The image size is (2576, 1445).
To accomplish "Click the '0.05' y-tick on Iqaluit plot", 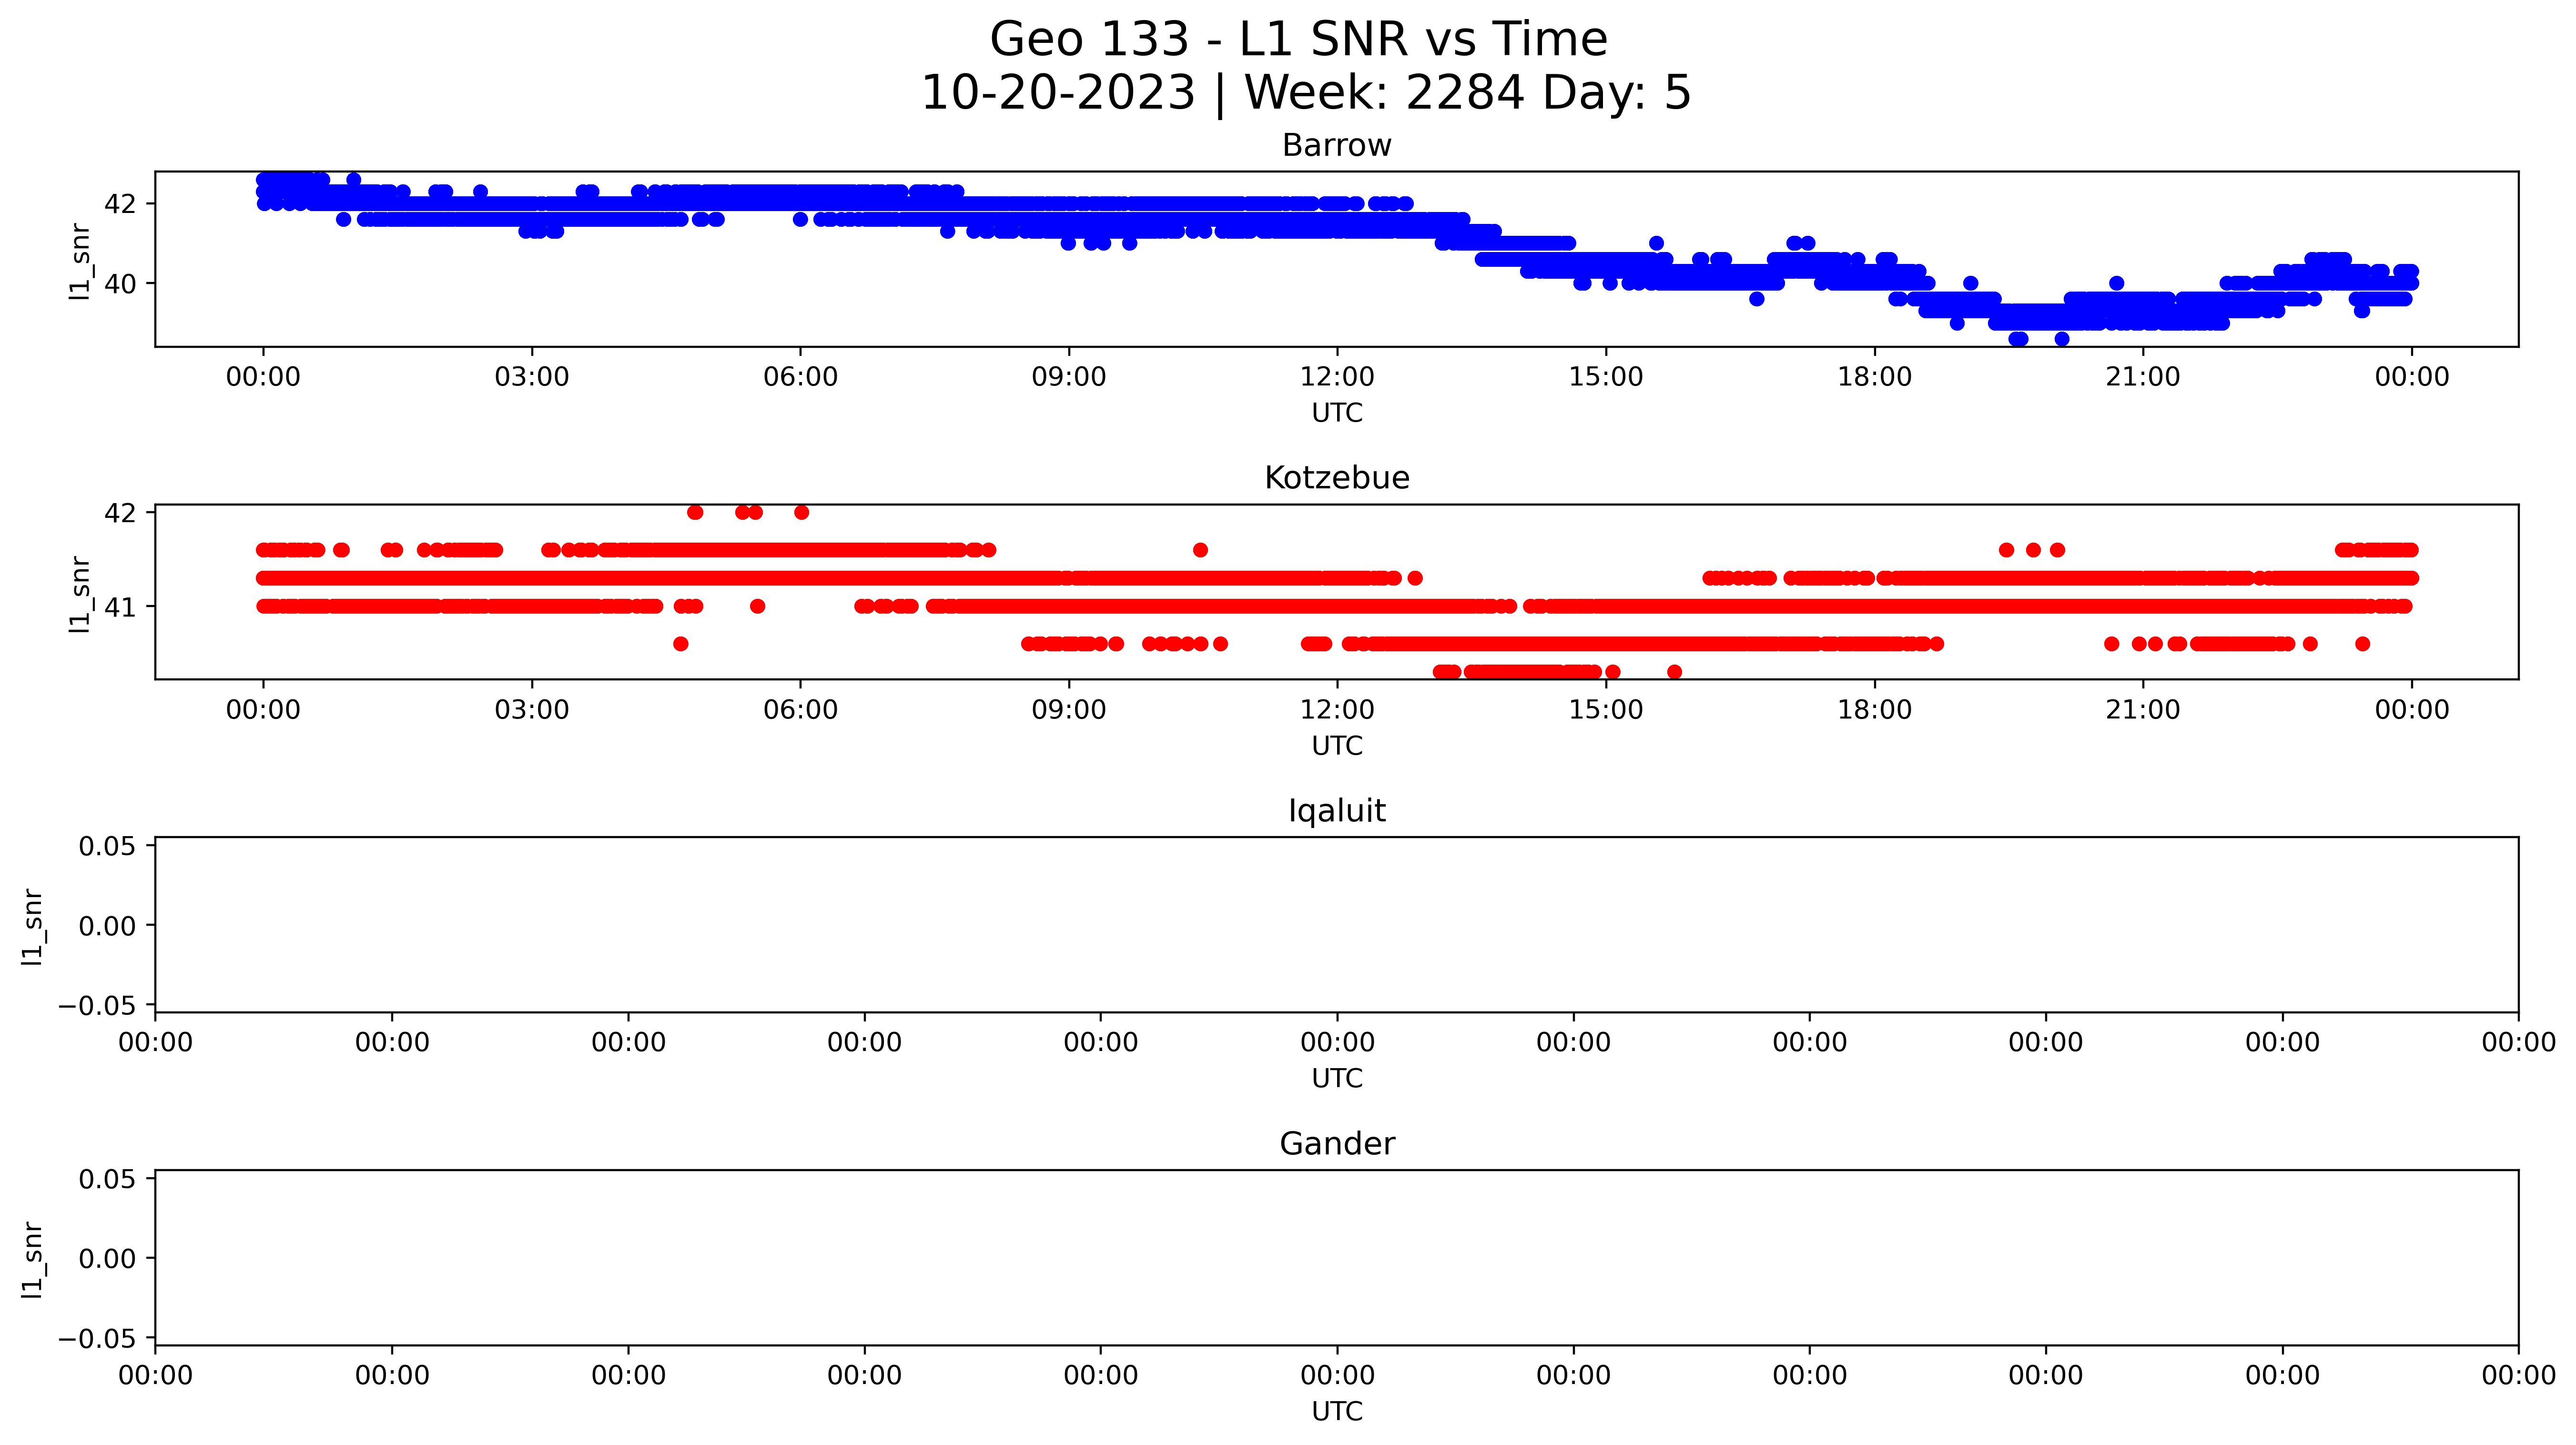I will [x=108, y=847].
